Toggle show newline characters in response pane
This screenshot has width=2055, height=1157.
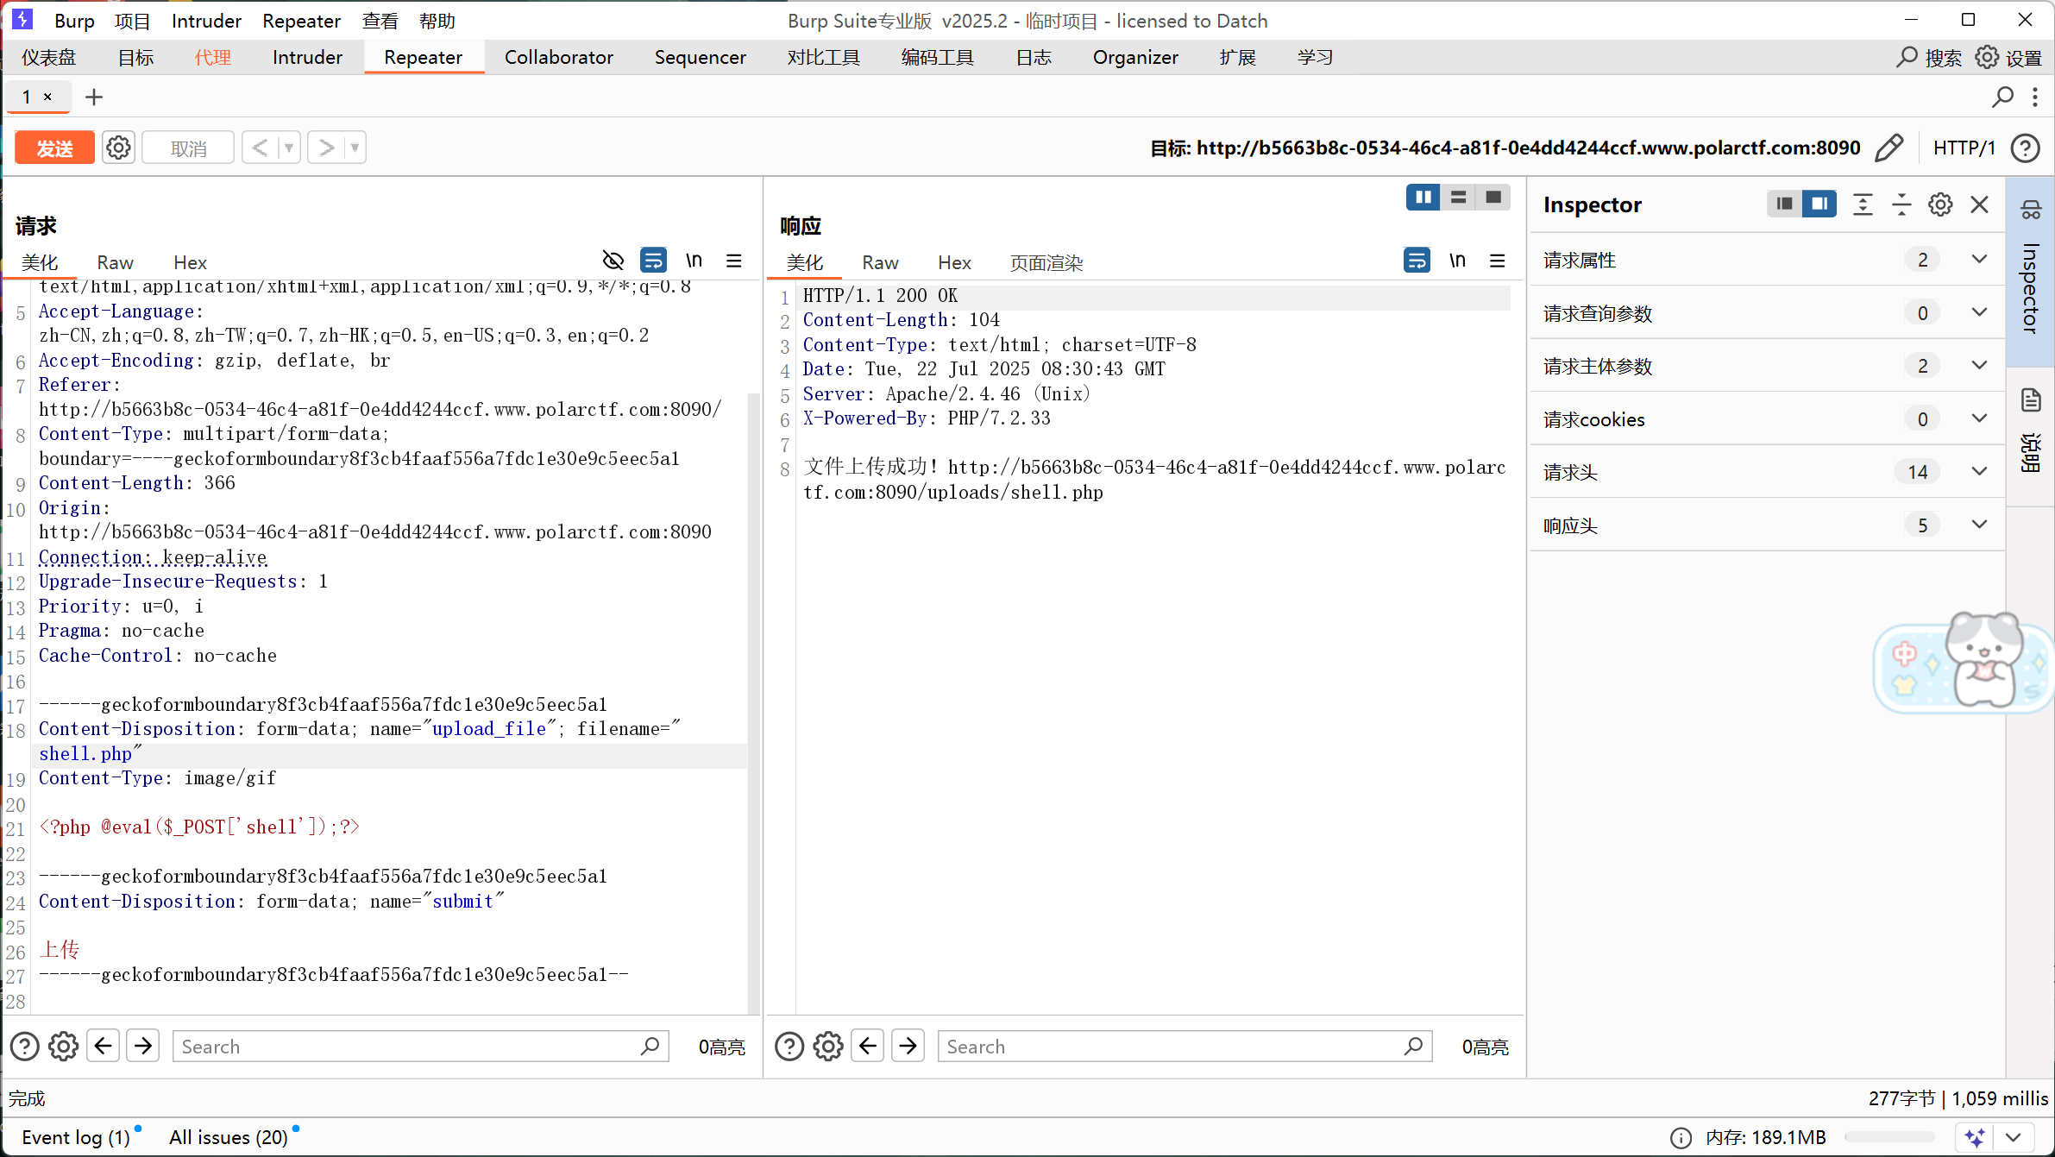pos(1457,261)
